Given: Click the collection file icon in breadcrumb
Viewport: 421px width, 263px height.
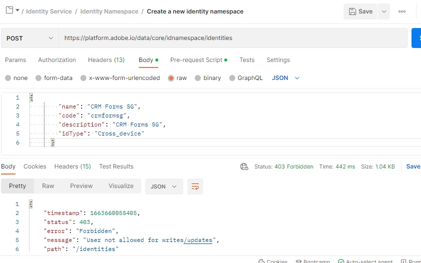Looking at the screenshot, I should [x=8, y=10].
